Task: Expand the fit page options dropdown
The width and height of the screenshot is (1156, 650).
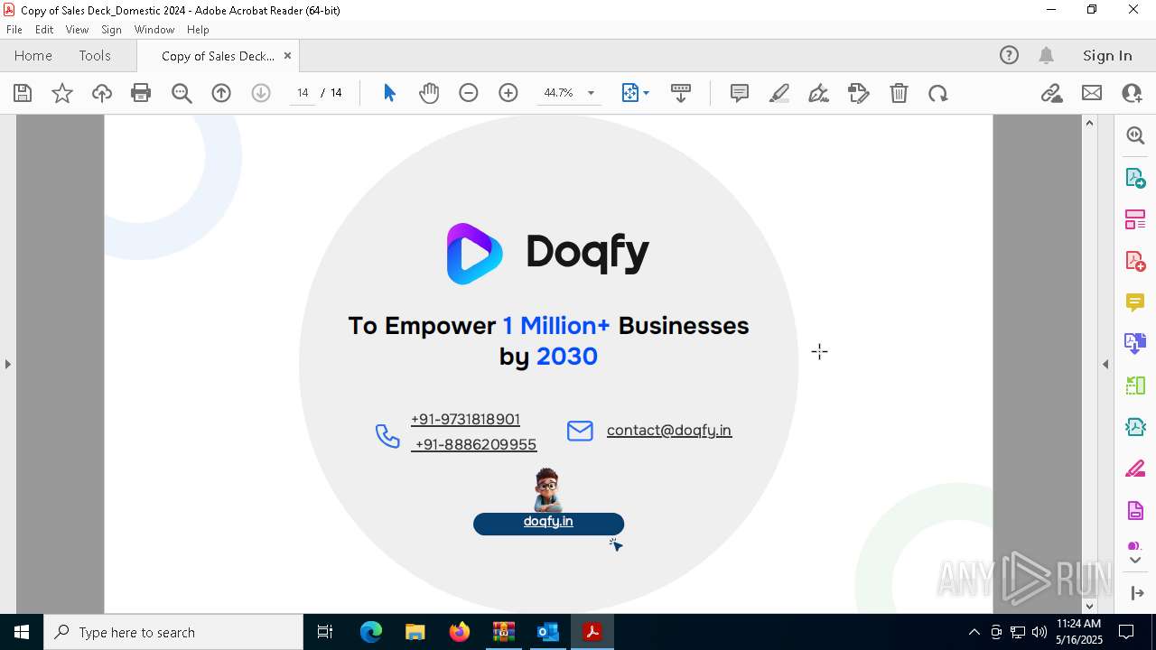Action: tap(646, 93)
